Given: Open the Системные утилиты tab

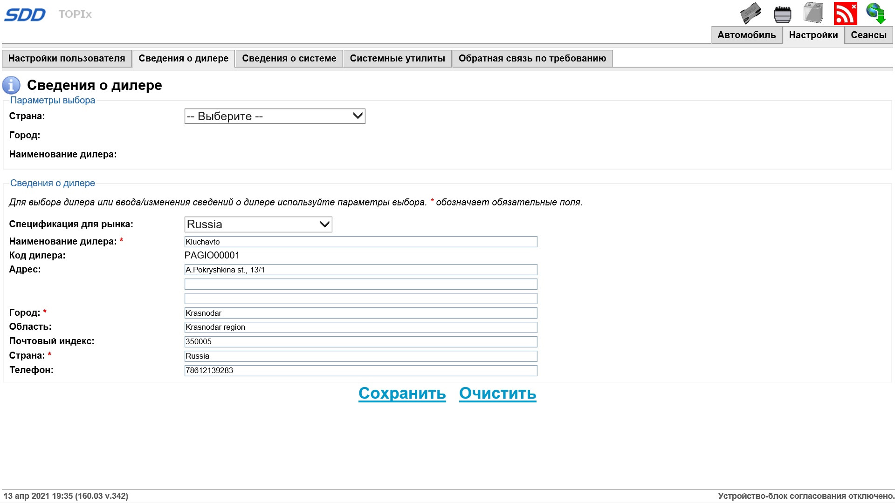Looking at the screenshot, I should point(397,59).
